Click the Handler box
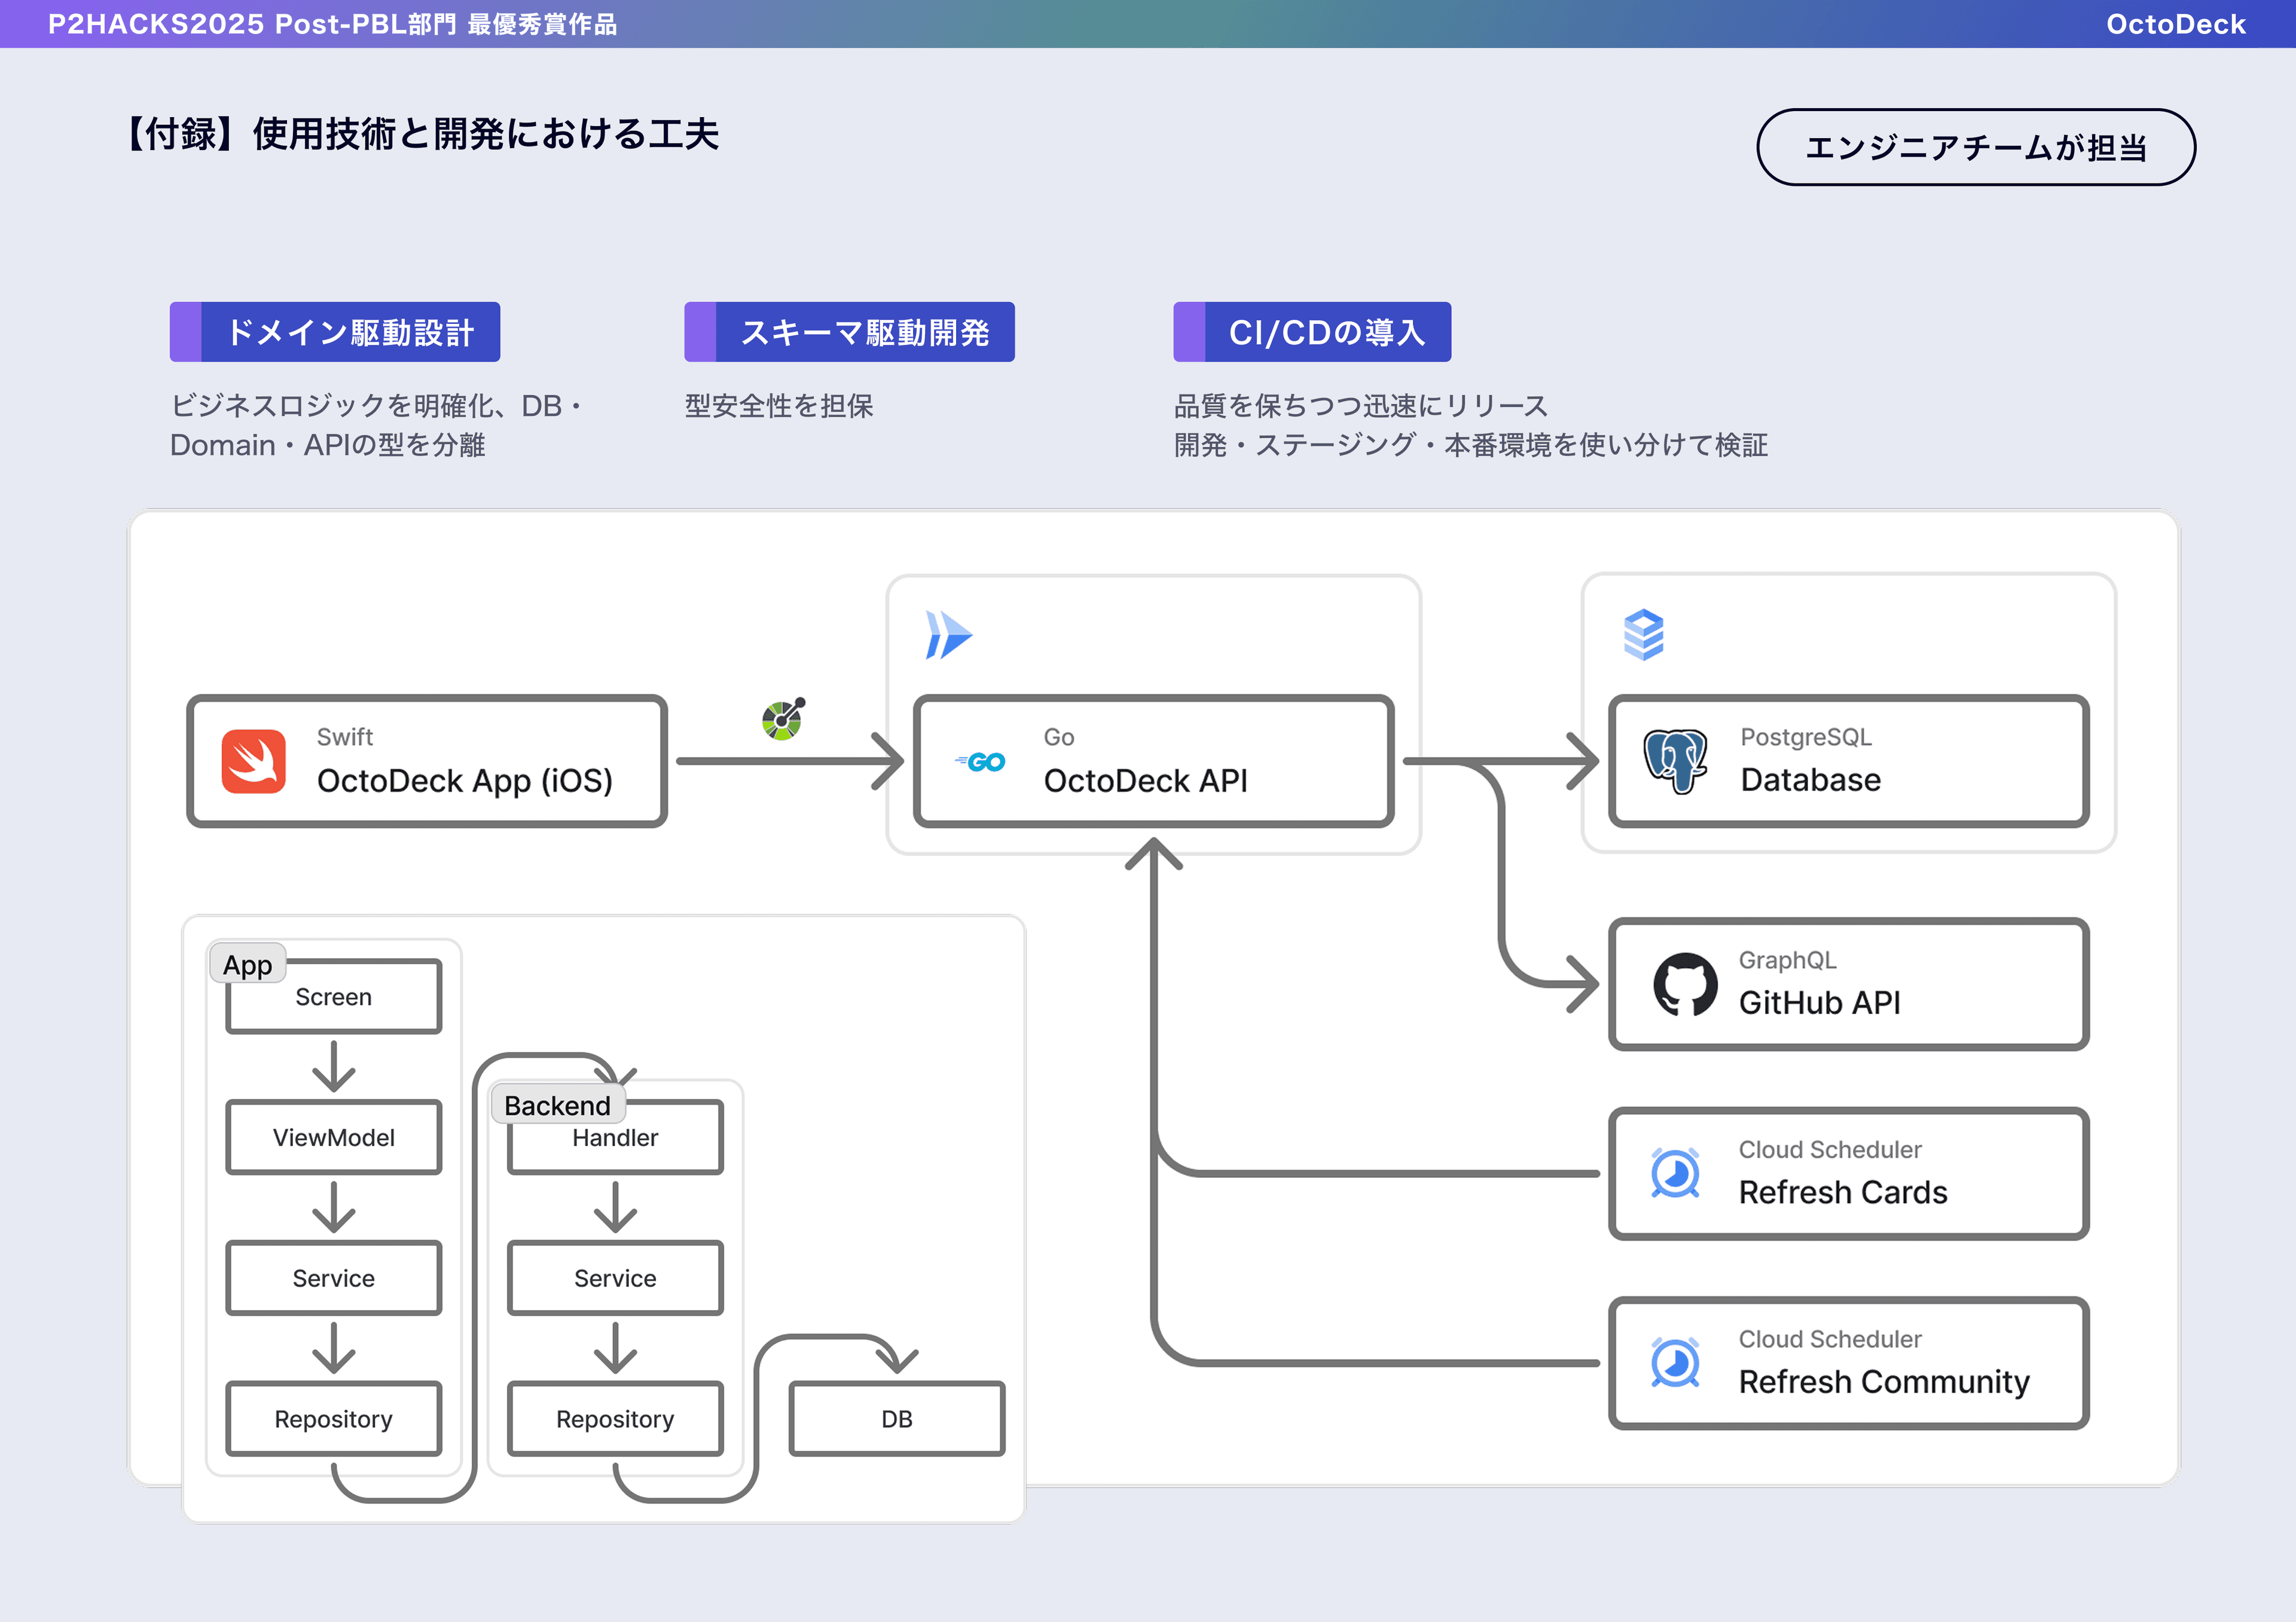The image size is (2296, 1622). (615, 1137)
